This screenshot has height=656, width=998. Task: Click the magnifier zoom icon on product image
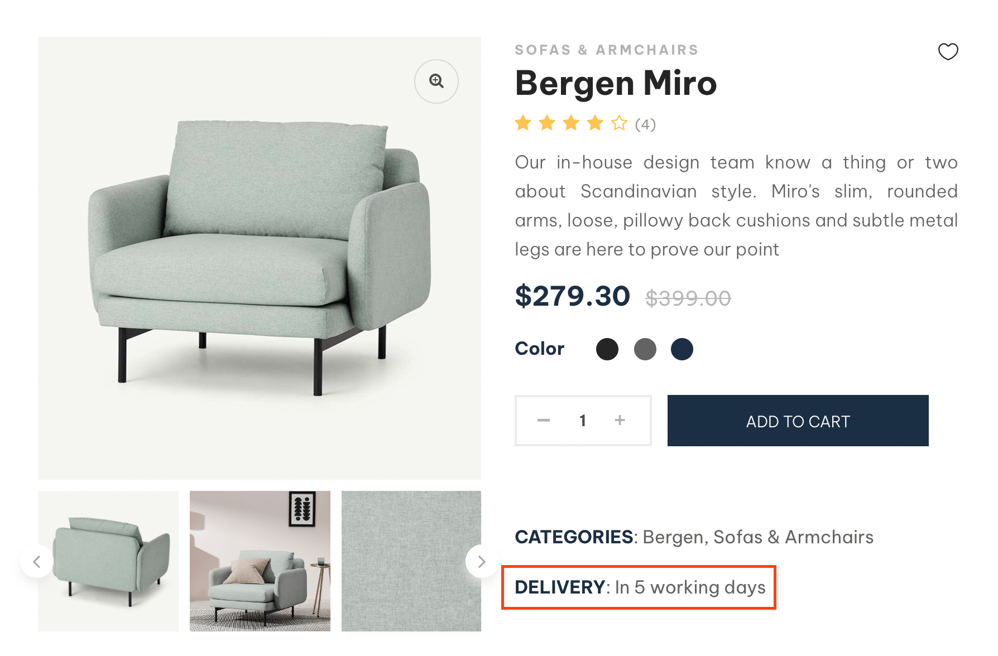436,81
